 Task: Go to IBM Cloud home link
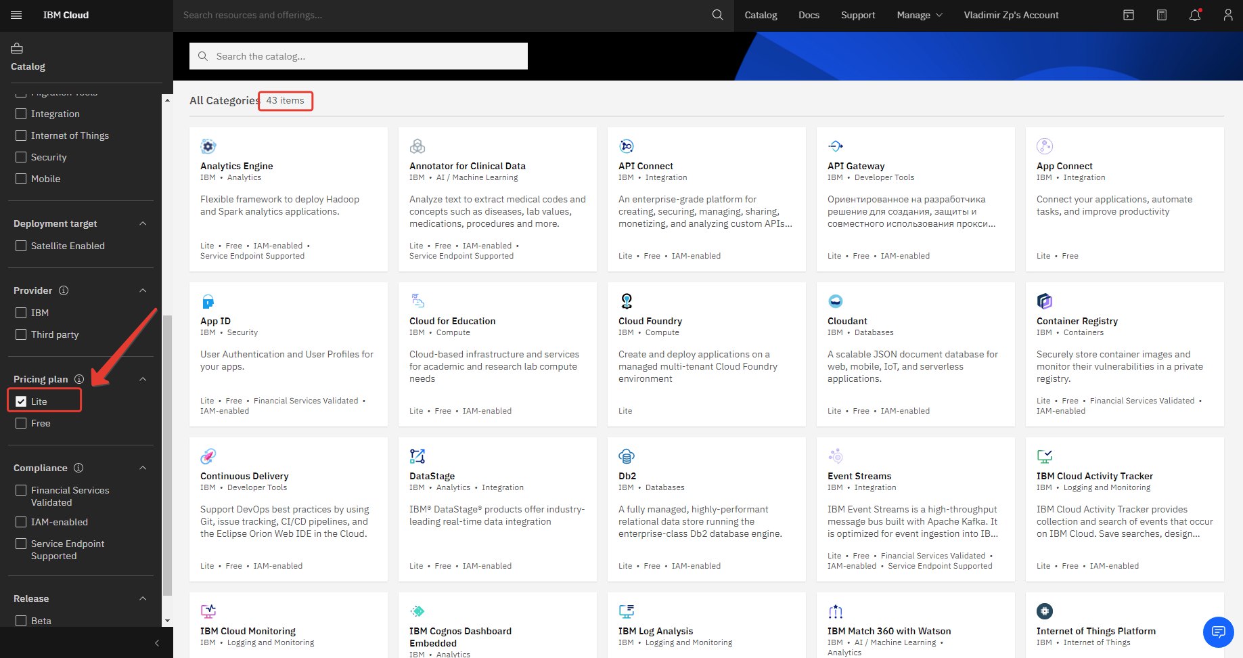pos(66,15)
